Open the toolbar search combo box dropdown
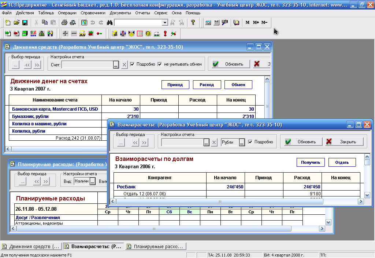Viewport: 375px width, 258px height. point(165,23)
